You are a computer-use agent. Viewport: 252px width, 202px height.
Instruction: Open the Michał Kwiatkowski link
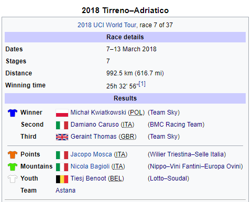click(x=98, y=113)
